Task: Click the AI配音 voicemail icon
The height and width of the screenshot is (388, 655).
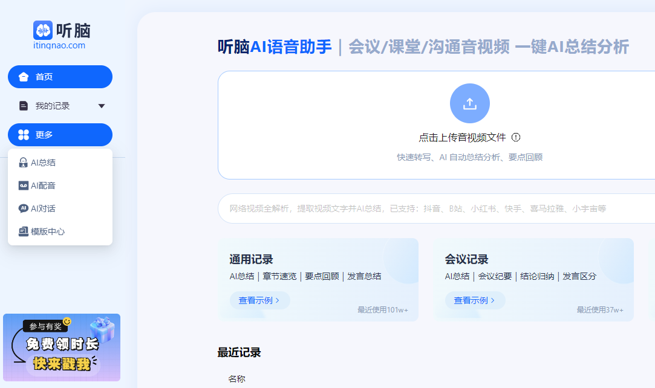Action: click(24, 186)
